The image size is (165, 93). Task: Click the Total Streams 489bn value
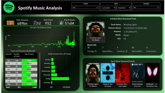pos(22,24)
